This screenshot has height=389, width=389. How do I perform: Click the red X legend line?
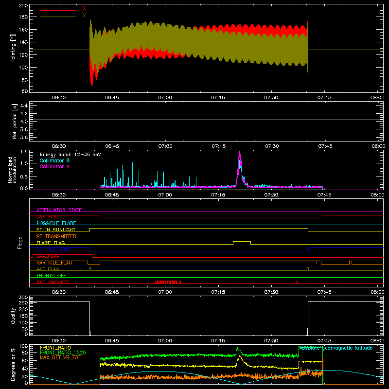(58, 10)
